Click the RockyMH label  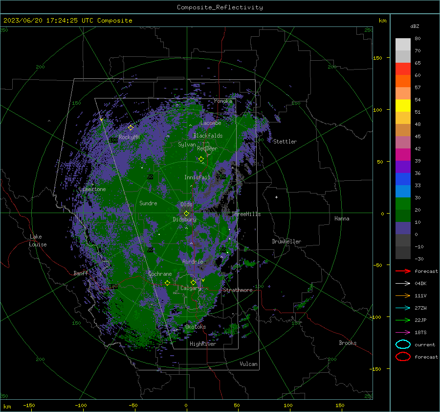pyautogui.click(x=129, y=137)
